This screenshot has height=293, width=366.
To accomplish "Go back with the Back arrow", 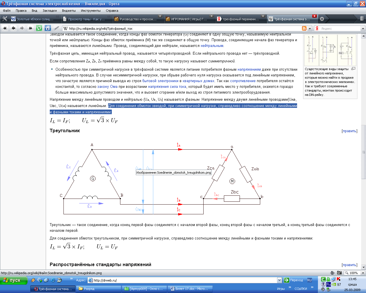I will pyautogui.click(x=13, y=28).
